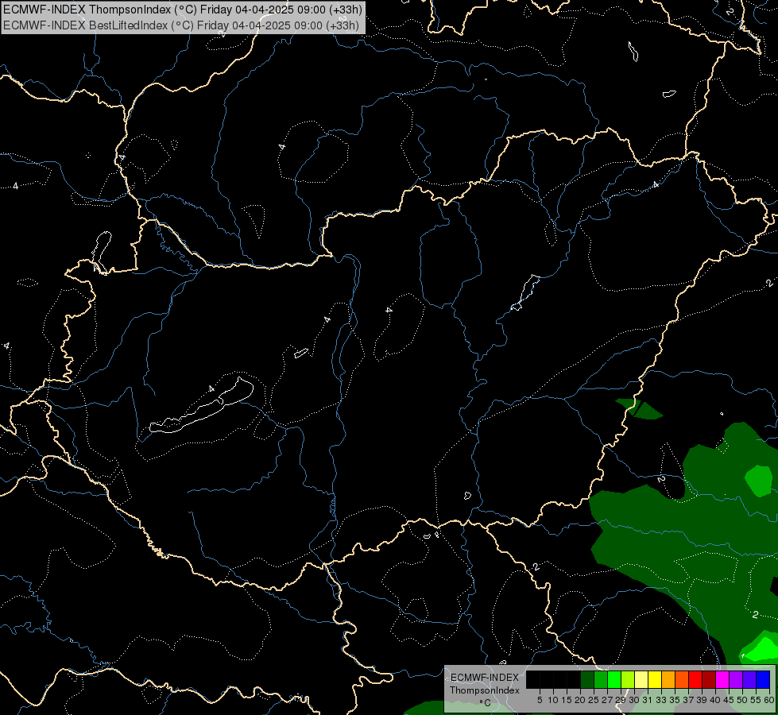Click the legend tick label 40

click(x=716, y=700)
